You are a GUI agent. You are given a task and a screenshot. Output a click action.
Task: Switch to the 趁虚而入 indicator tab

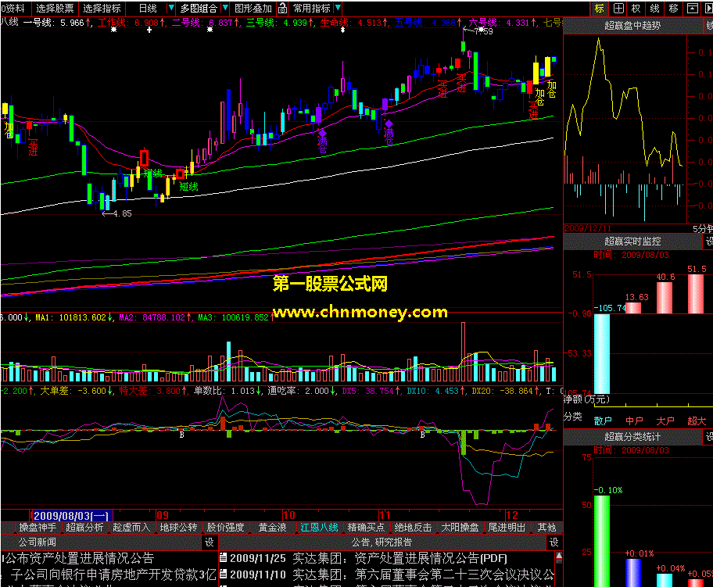[131, 528]
